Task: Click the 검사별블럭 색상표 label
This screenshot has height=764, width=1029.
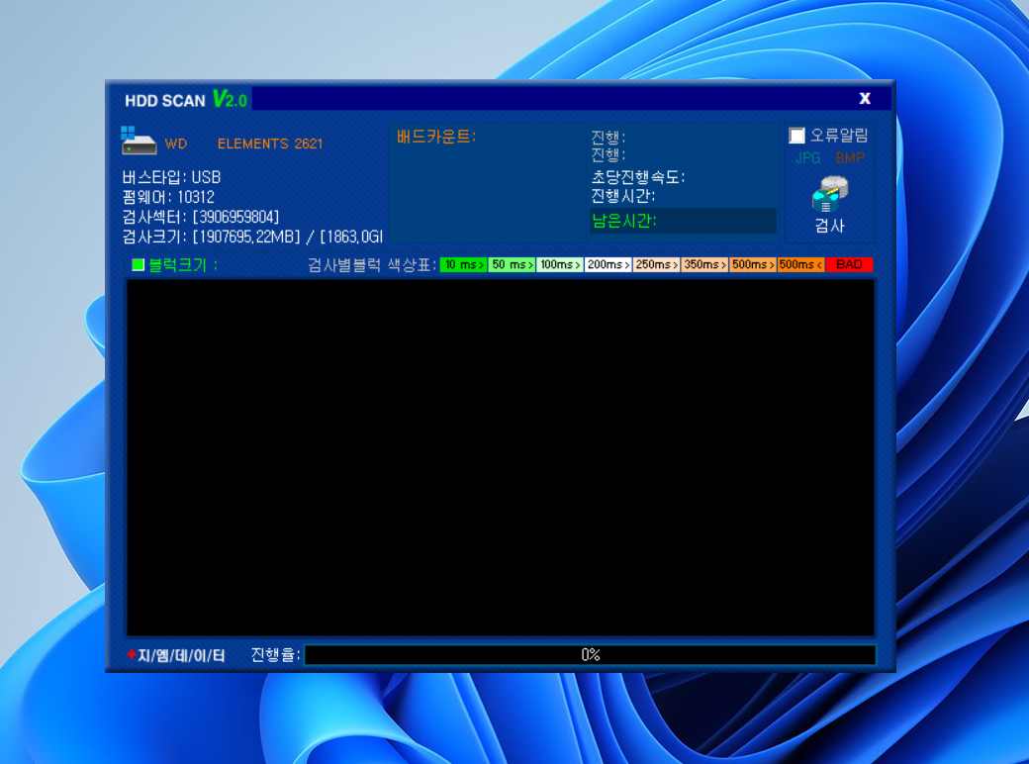Action: 372,265
